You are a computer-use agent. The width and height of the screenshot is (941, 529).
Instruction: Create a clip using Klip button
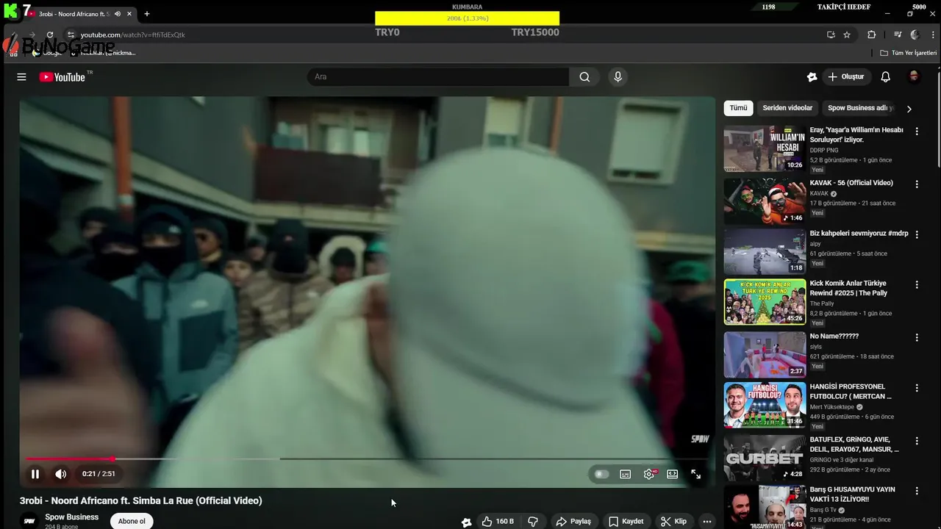click(x=673, y=521)
